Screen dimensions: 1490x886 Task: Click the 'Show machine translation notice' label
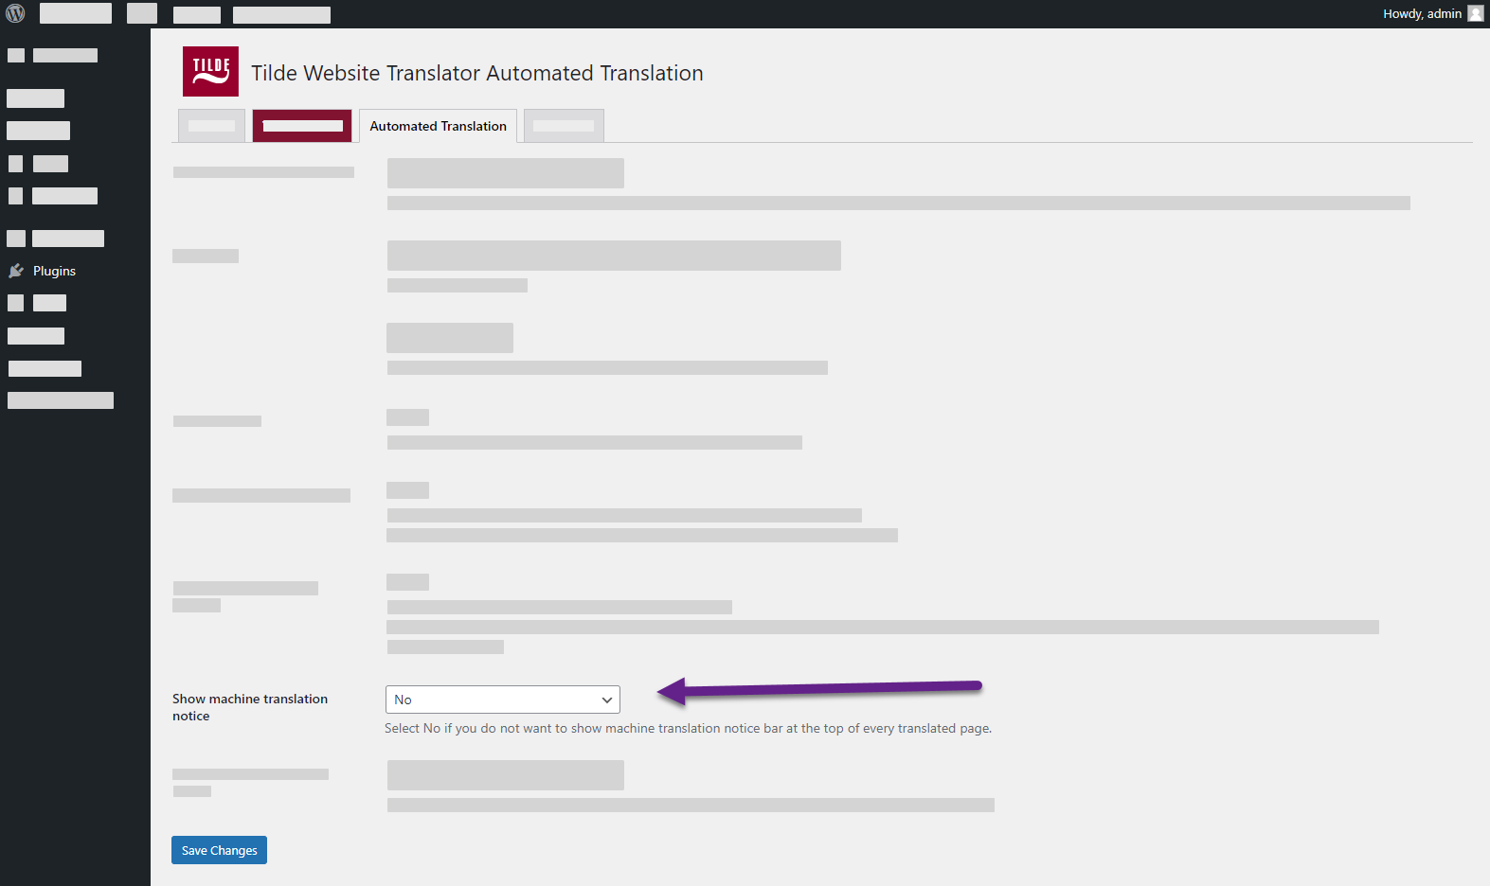click(250, 707)
